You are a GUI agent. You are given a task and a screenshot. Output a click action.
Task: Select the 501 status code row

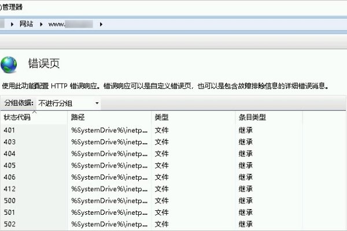(x=151, y=212)
